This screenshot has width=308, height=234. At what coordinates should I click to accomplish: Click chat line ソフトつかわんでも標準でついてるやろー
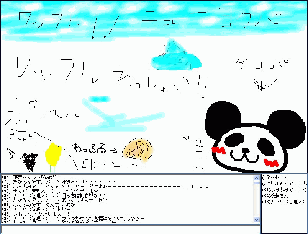pyautogui.click(x=73, y=218)
